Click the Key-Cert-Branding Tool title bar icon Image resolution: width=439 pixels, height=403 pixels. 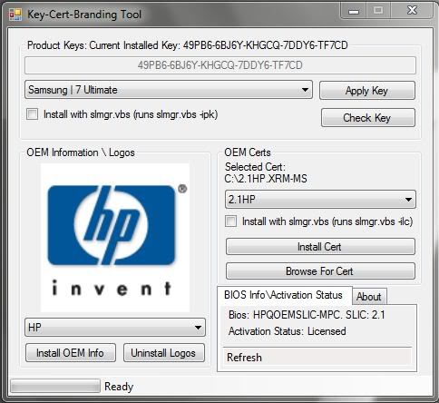pos(15,15)
